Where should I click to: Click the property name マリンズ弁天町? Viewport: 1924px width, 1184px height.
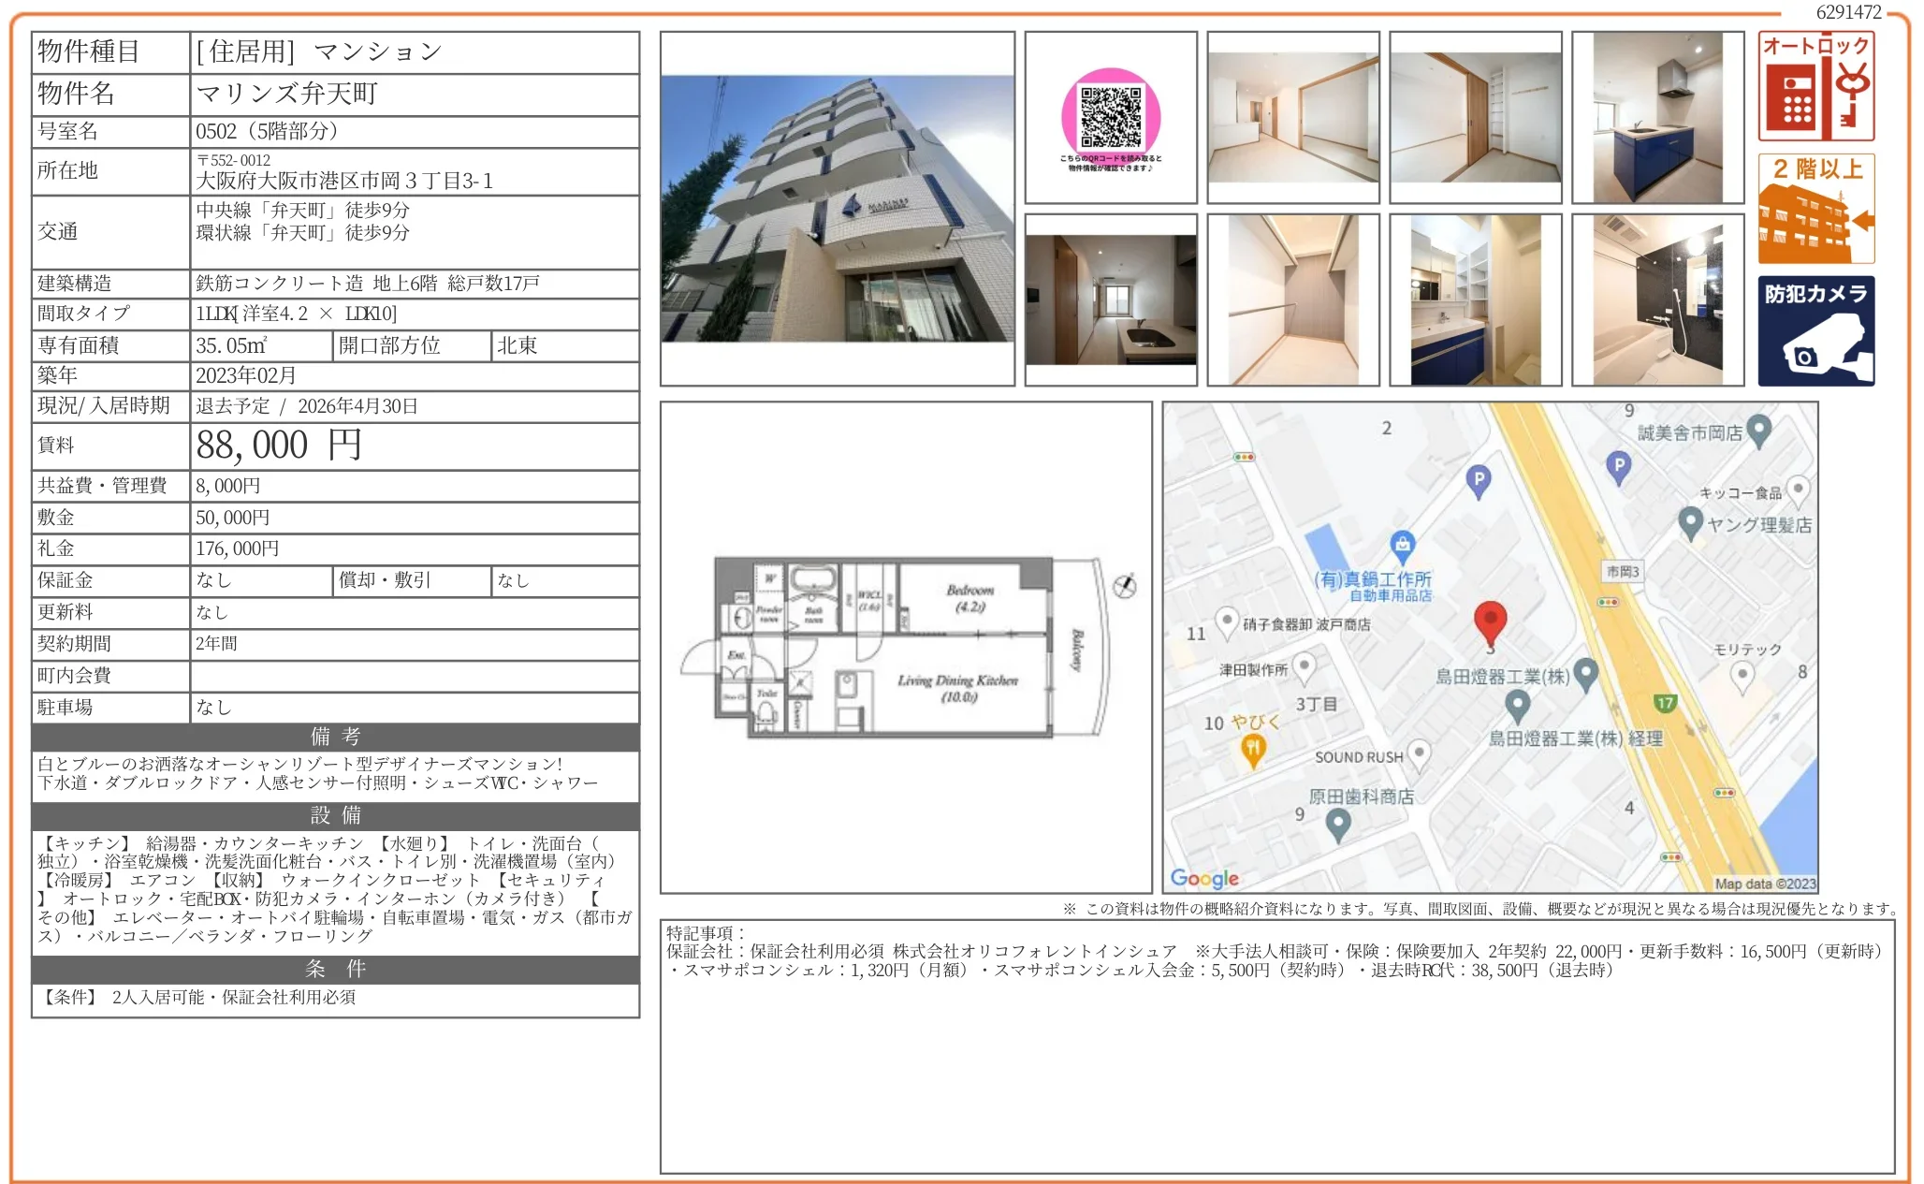pyautogui.click(x=286, y=94)
